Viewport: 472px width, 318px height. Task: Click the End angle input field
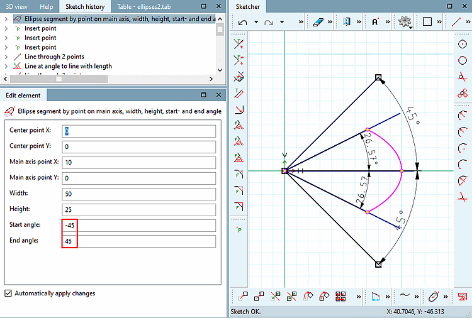coord(138,241)
